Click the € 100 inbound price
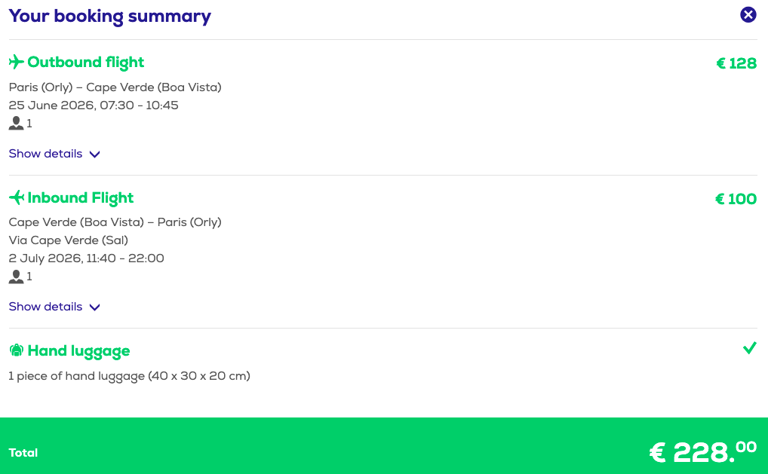768x474 pixels. coord(736,200)
